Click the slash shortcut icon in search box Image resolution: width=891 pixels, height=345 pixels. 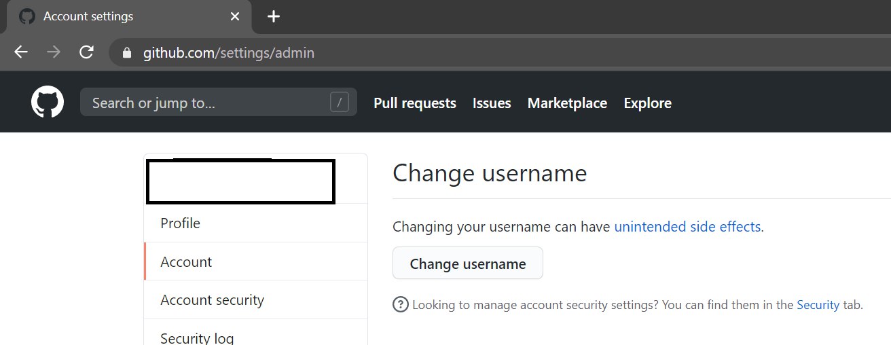(x=339, y=103)
